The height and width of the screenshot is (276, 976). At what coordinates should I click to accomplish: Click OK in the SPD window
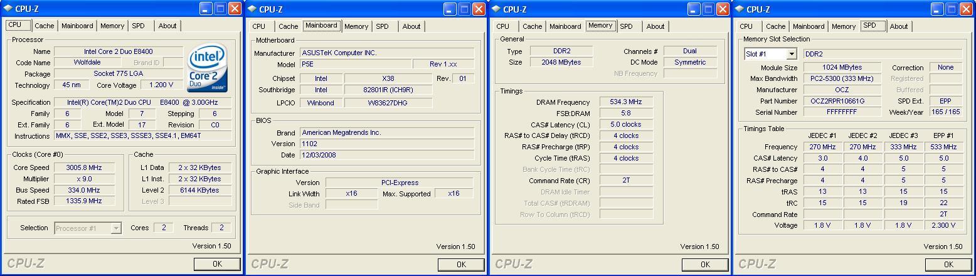point(948,264)
